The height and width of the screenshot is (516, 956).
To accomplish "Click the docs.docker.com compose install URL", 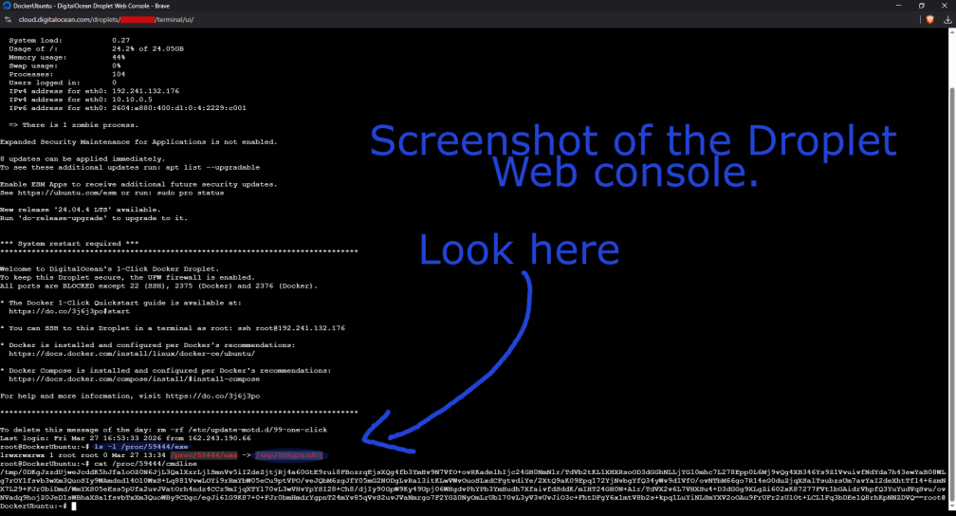I will coord(134,379).
